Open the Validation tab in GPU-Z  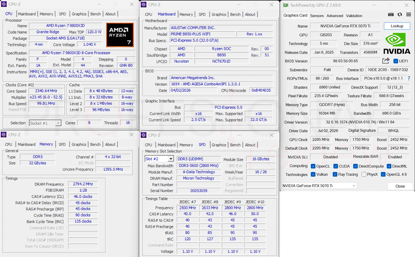coord(354,16)
